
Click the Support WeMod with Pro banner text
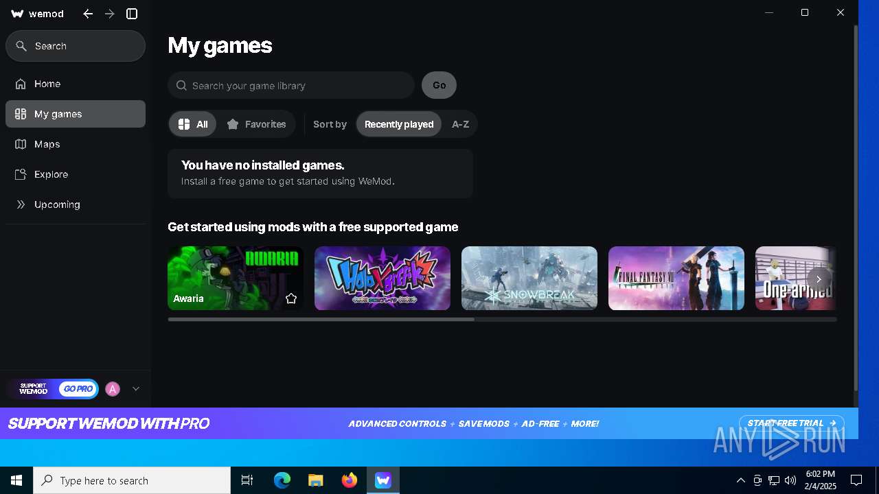109,423
